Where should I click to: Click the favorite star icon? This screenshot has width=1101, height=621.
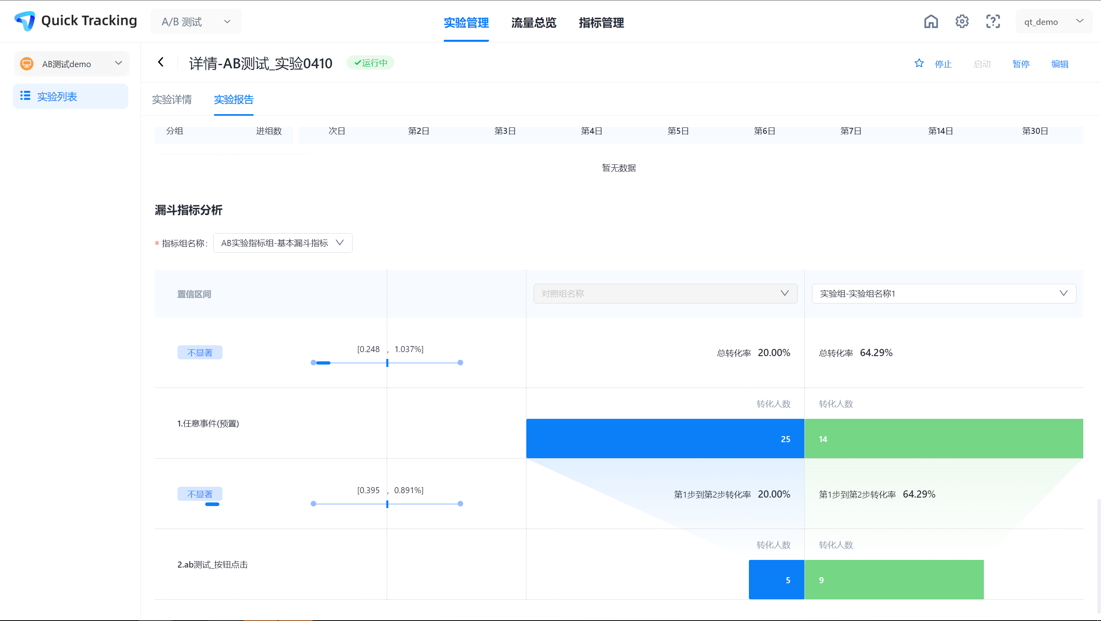tap(918, 64)
